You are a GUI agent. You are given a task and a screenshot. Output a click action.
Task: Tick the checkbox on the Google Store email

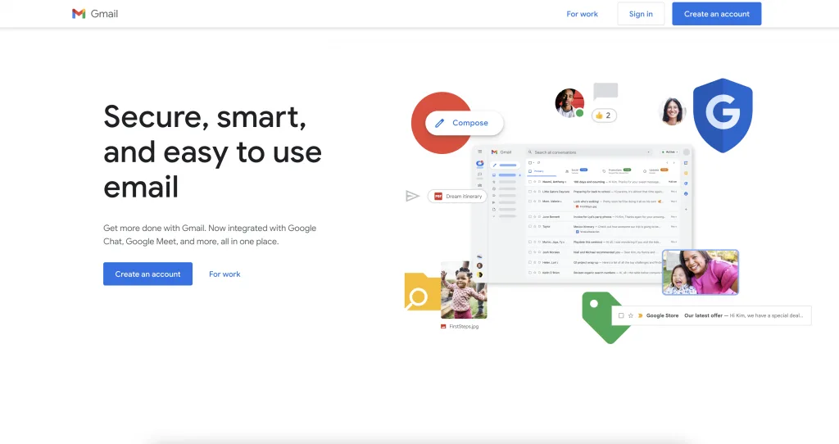tap(621, 315)
